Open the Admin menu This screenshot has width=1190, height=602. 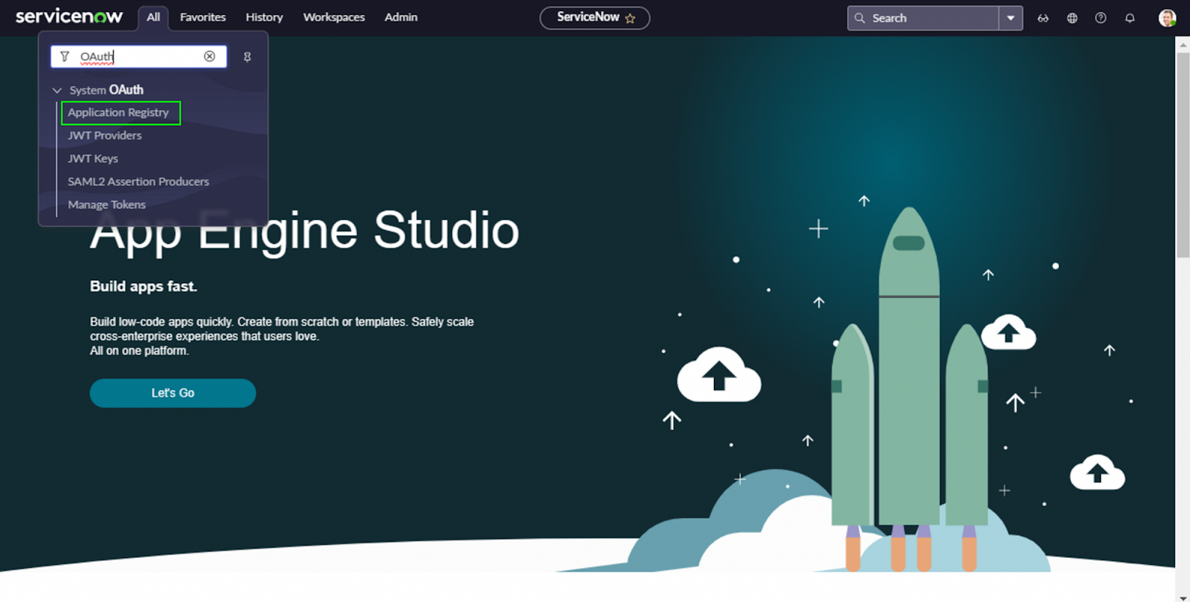401,17
